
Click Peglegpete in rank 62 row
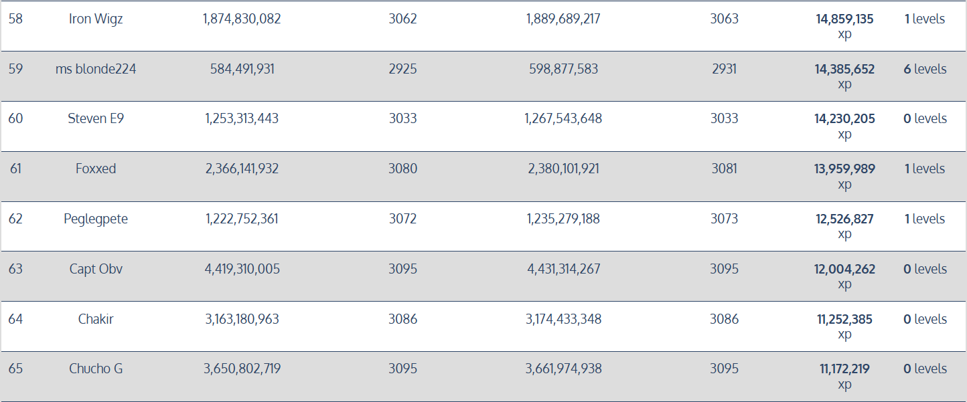pos(96,219)
